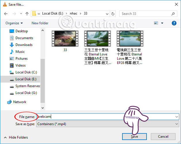
Task: Select Documents in navigation pane
Action: (x=24, y=38)
